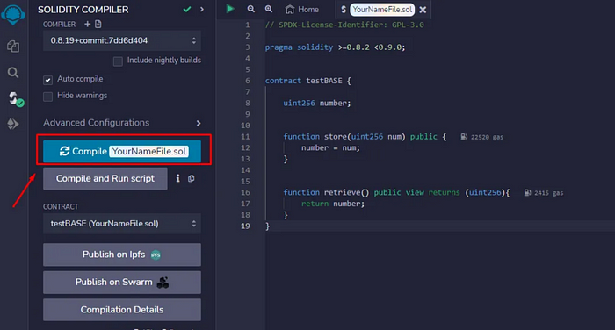Open the compiler version 0.8.19 dropdown

pos(122,40)
